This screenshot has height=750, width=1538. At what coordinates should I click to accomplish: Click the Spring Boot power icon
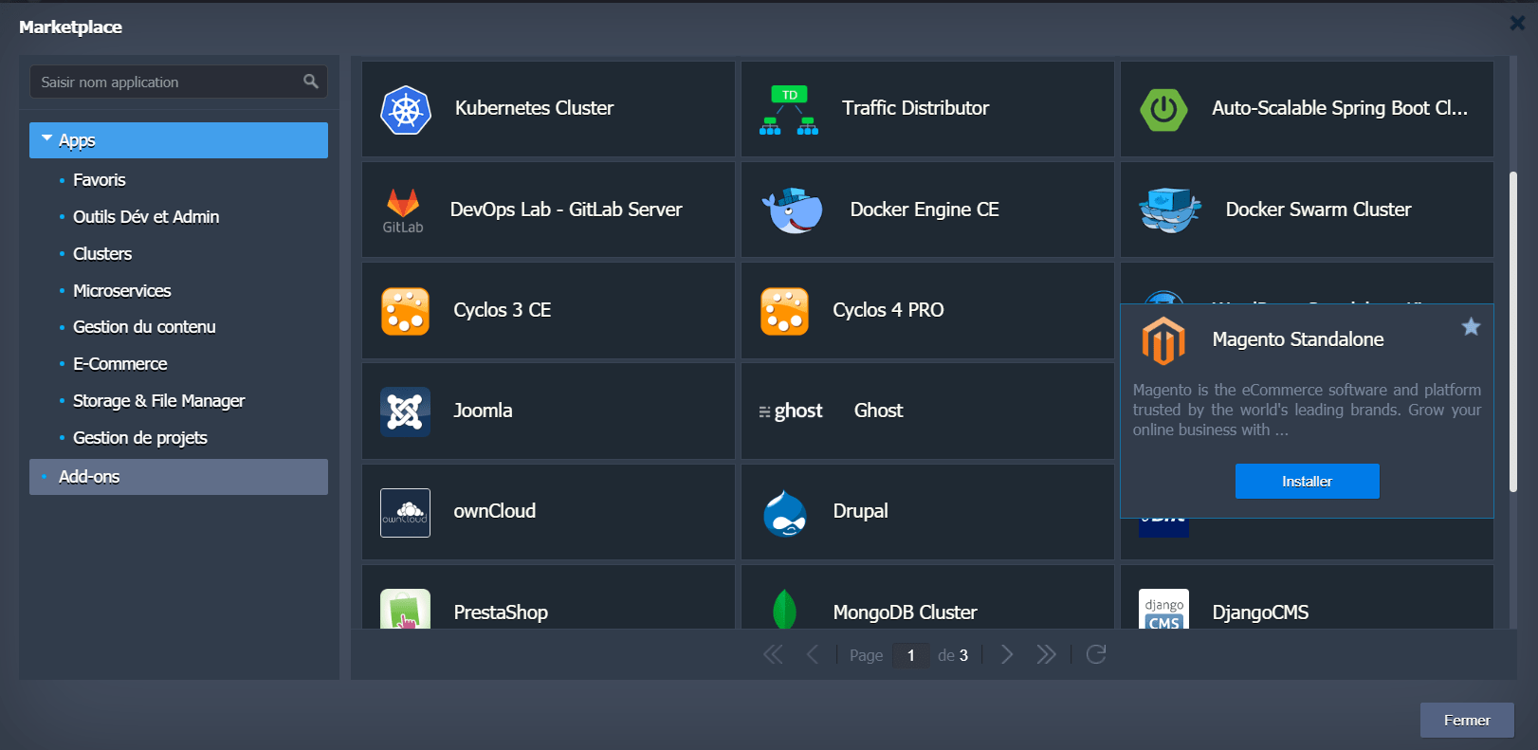tap(1164, 110)
